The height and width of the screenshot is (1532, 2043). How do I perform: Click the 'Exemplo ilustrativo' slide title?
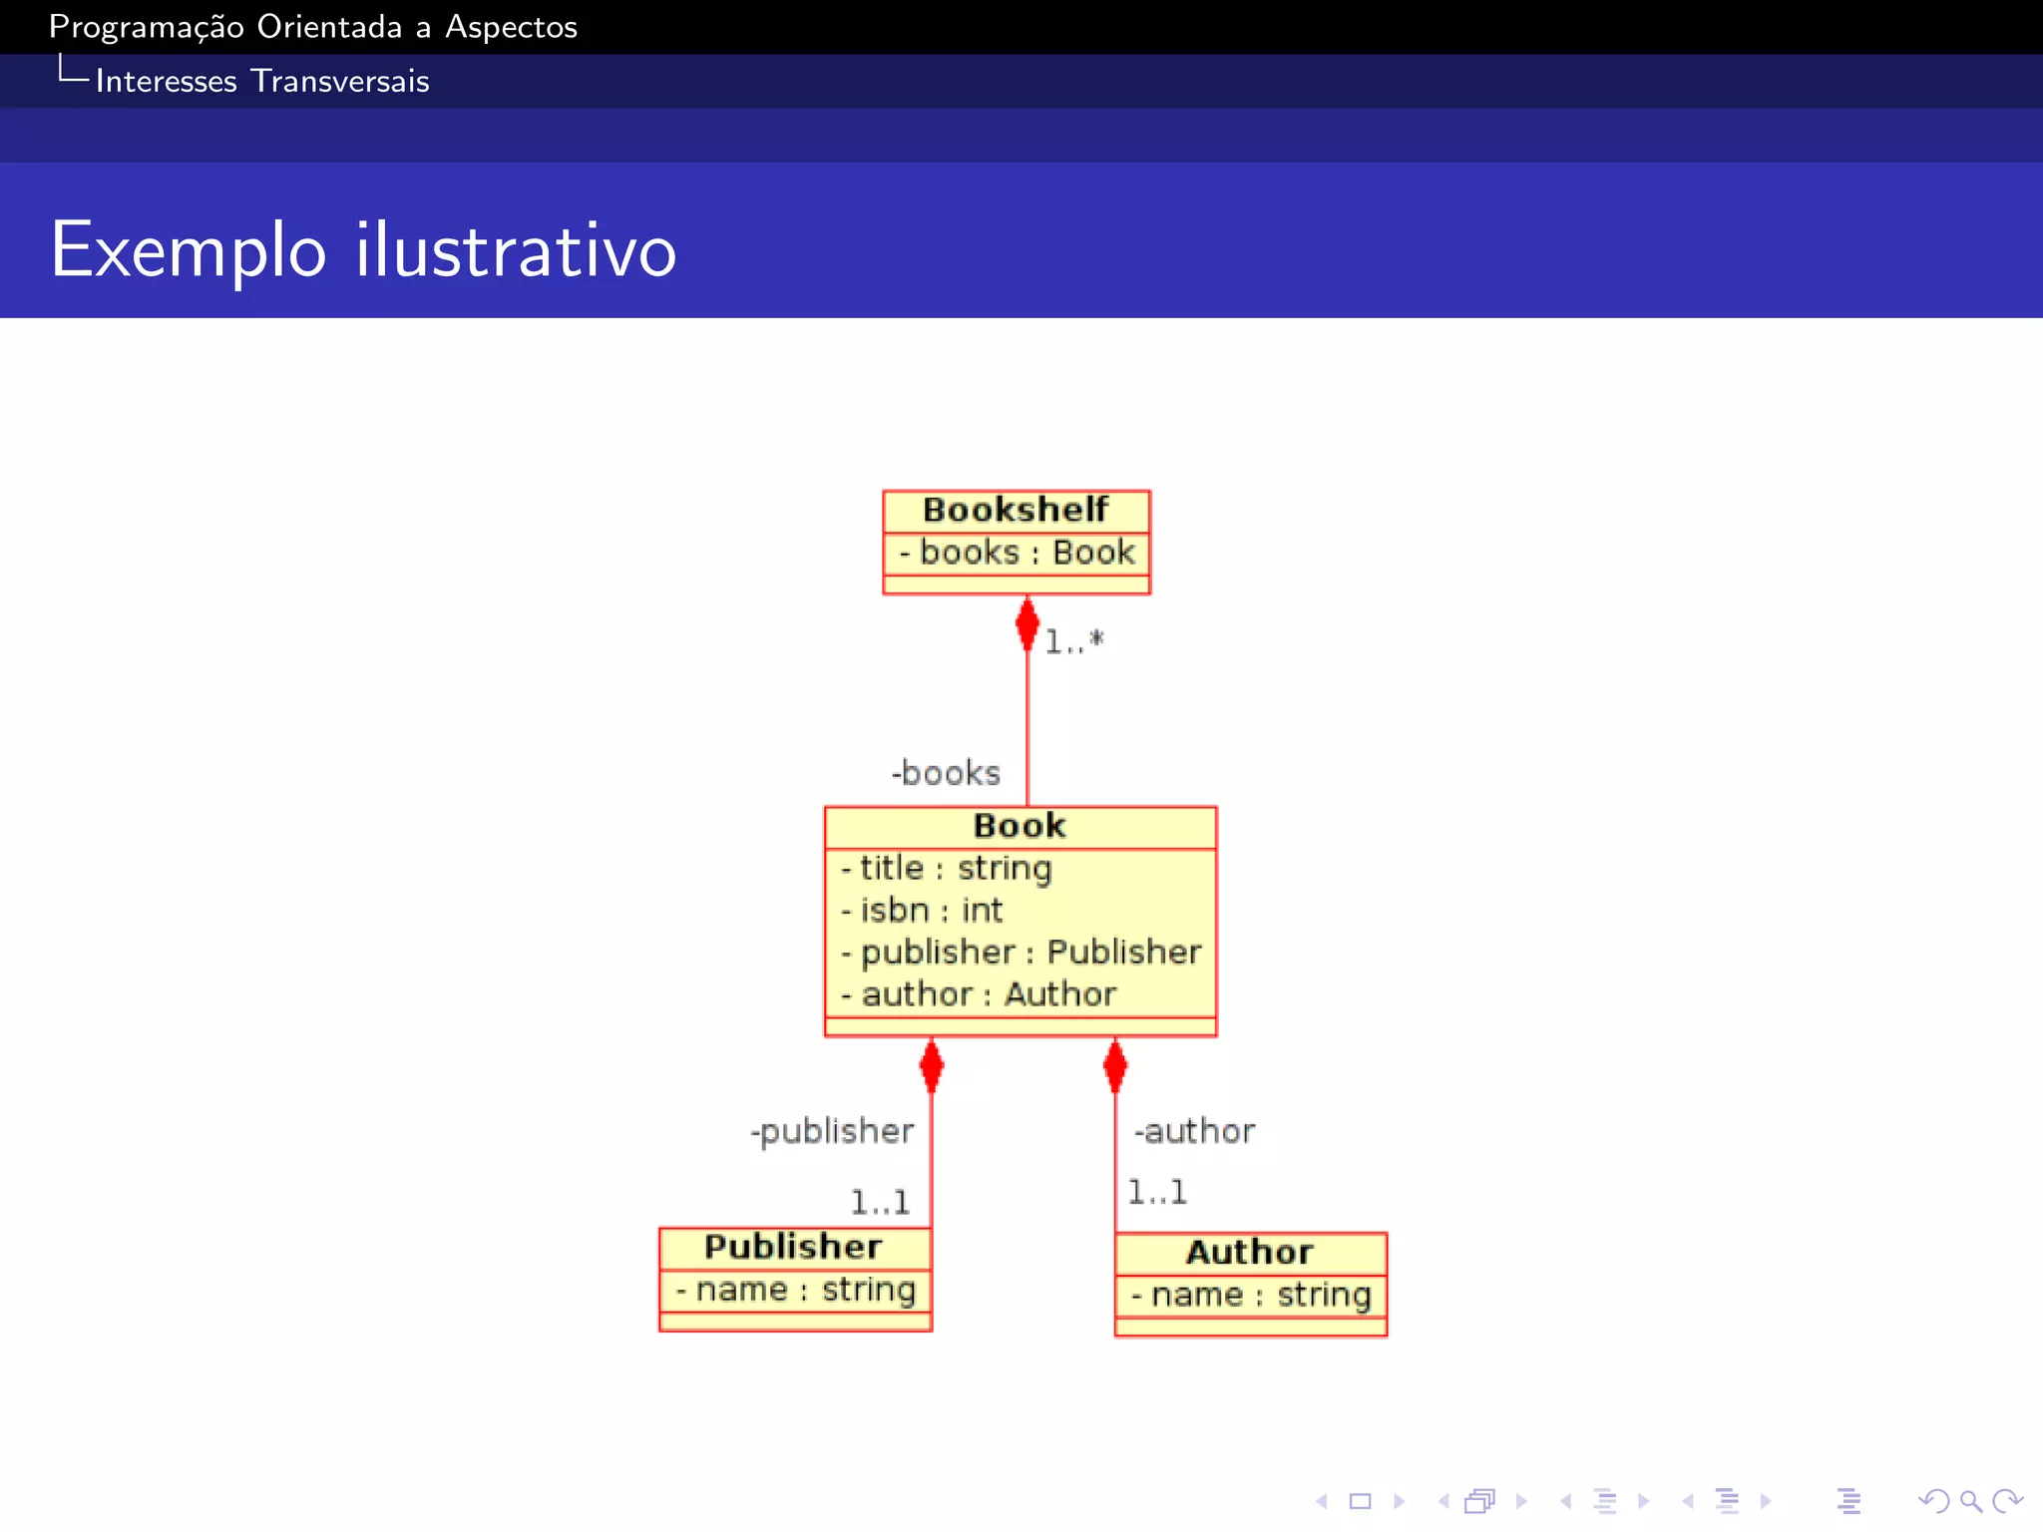364,249
